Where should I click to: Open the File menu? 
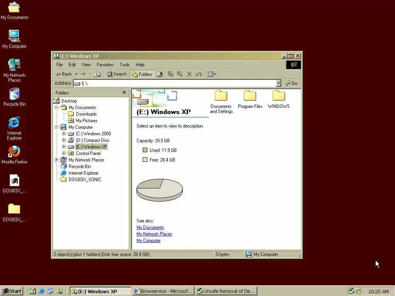(59, 65)
